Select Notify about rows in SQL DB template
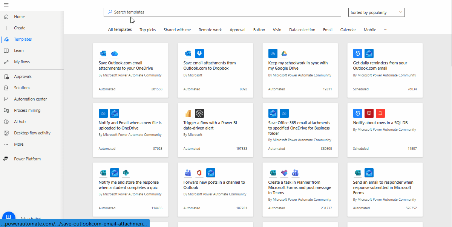452x227 pixels. [x=380, y=123]
